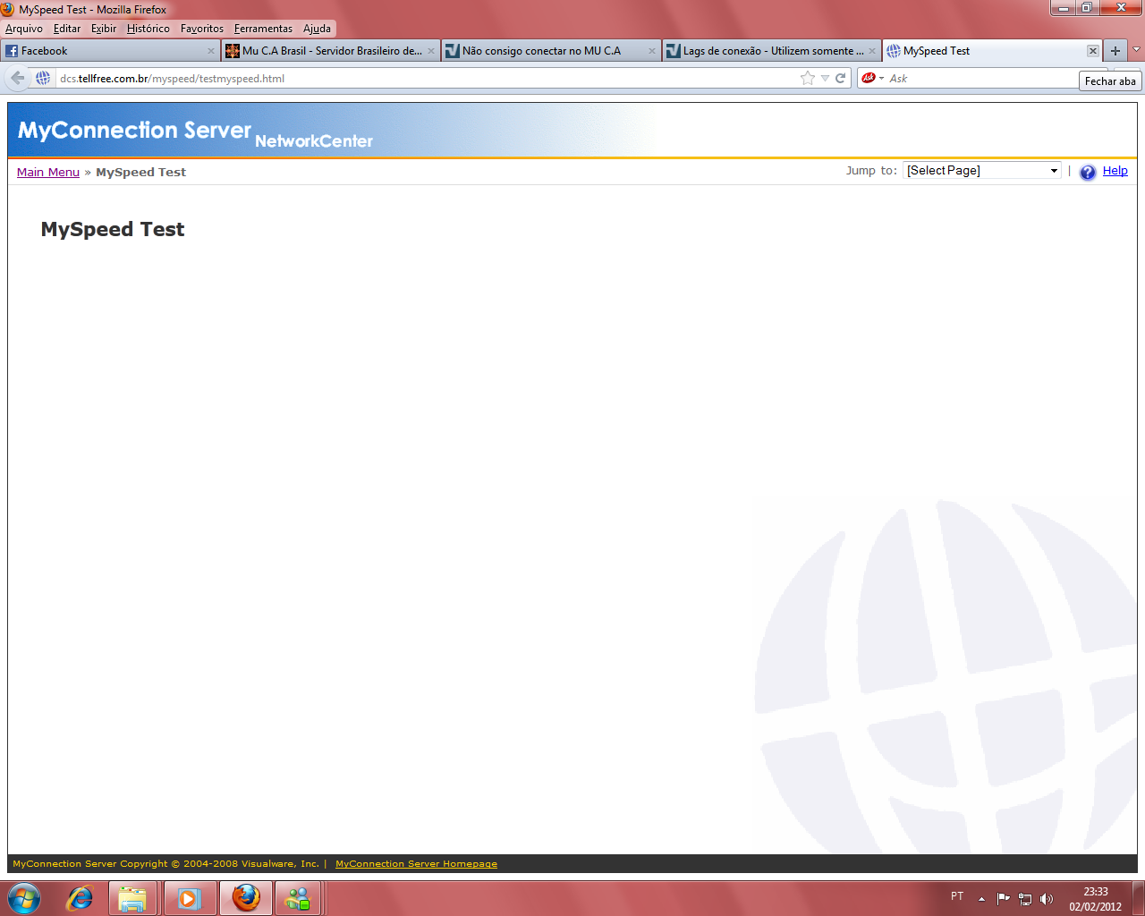Image resolution: width=1145 pixels, height=916 pixels.
Task: Click the reload page icon
Action: [x=840, y=78]
